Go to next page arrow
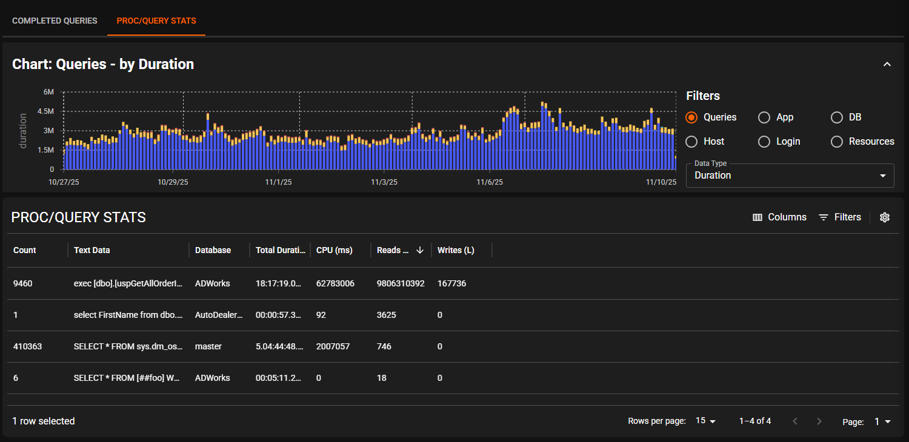The height and width of the screenshot is (442, 909). tap(819, 421)
